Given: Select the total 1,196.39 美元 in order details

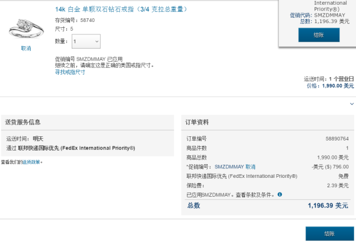Looking at the screenshot, I should coord(328,206).
